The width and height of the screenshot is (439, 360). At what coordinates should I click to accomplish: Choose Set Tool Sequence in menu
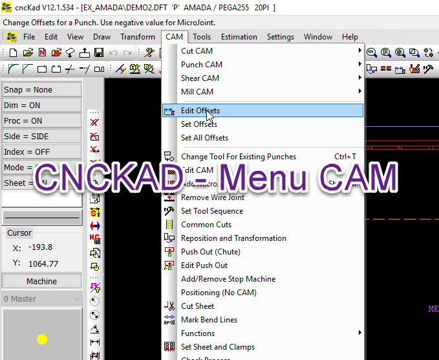click(x=262, y=211)
